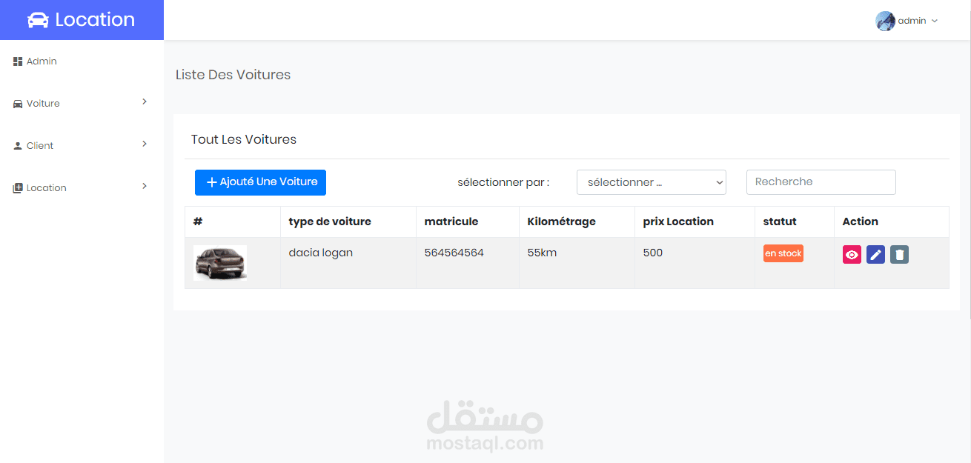The width and height of the screenshot is (971, 463).
Task: Expand the Location submenu chevron
Action: (145, 186)
